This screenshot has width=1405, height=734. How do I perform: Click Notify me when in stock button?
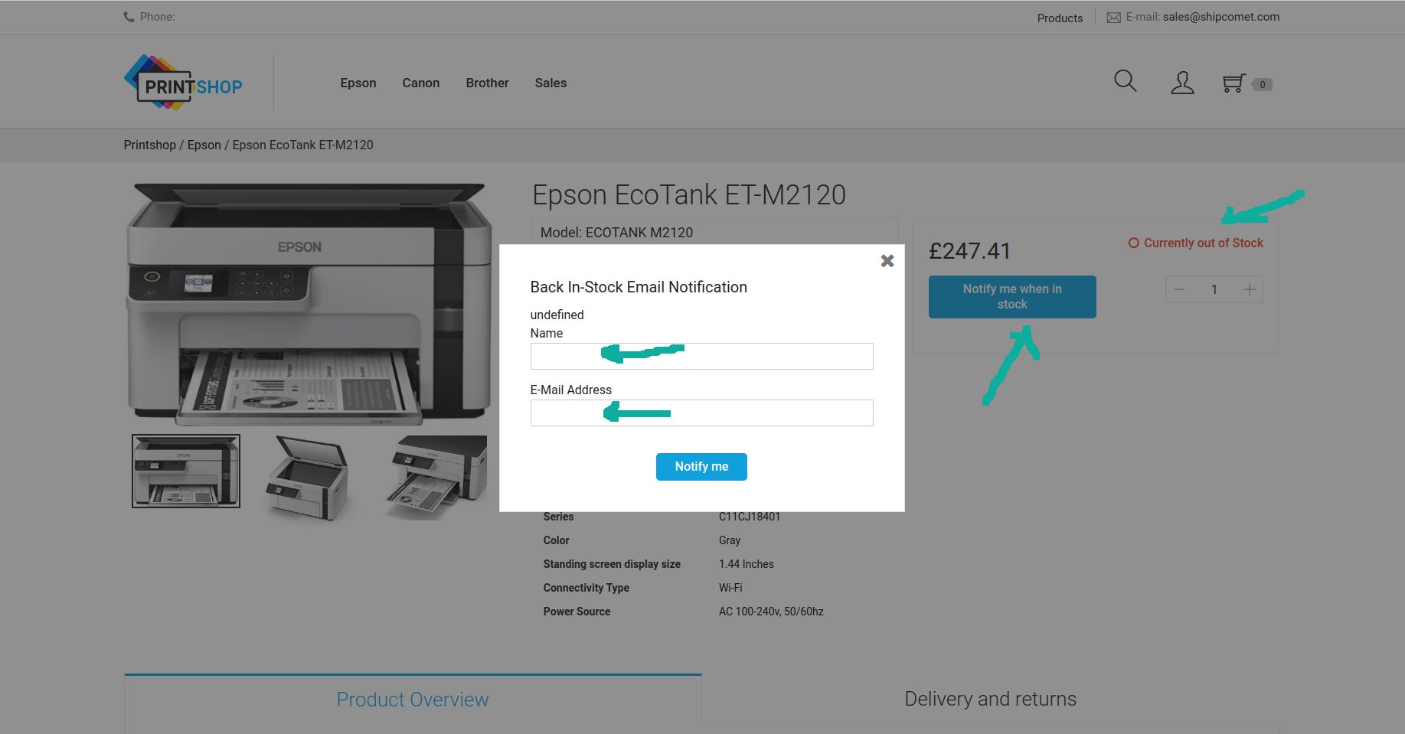pyautogui.click(x=1012, y=296)
